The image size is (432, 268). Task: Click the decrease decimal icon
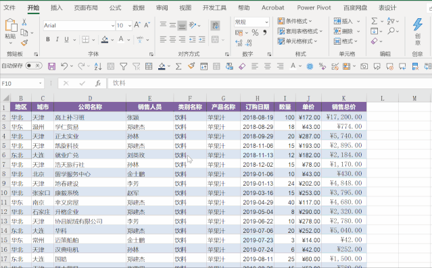click(248, 43)
